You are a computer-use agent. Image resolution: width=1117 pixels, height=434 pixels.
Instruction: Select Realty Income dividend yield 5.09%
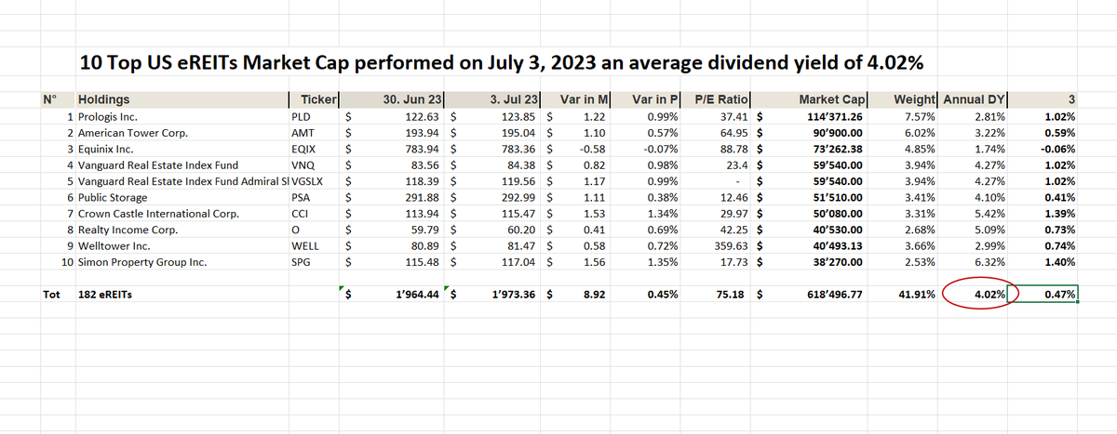(x=990, y=229)
